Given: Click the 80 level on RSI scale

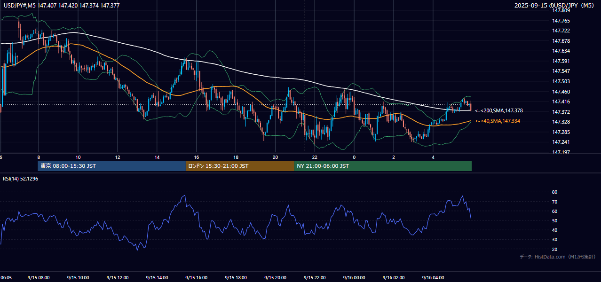Looking at the screenshot, I should pyautogui.click(x=554, y=192).
